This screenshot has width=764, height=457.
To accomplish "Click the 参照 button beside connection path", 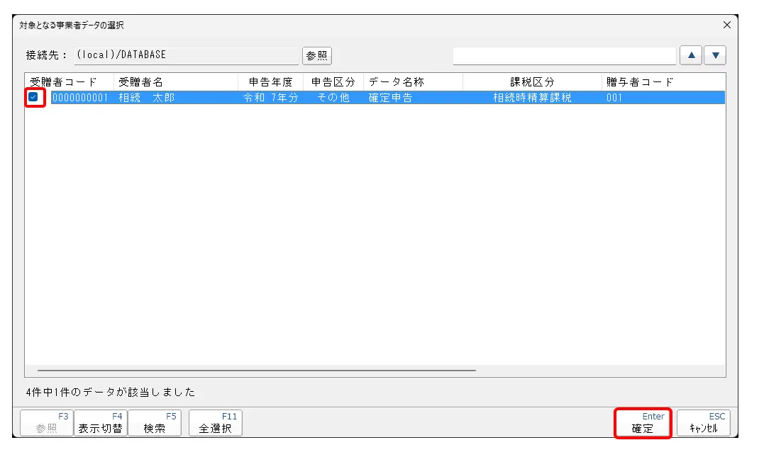I will coord(317,55).
